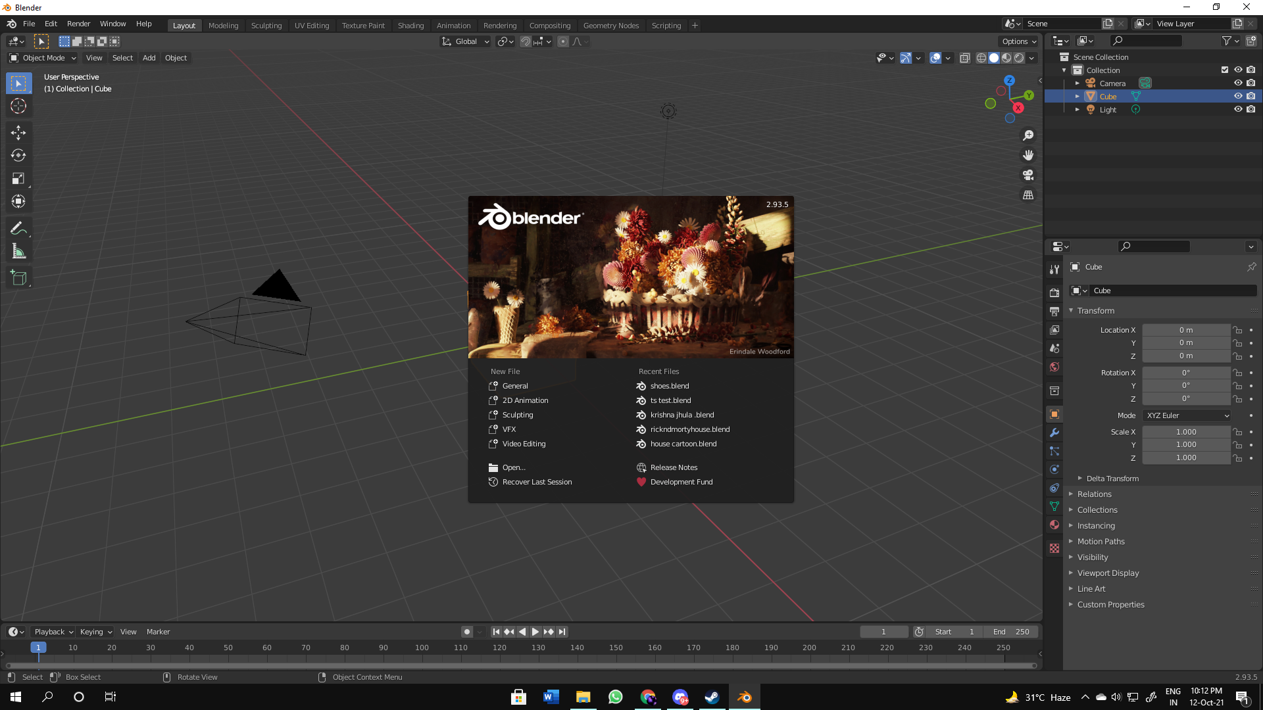Switch to the Sculpting workspace tab
The width and height of the screenshot is (1263, 710).
266,25
